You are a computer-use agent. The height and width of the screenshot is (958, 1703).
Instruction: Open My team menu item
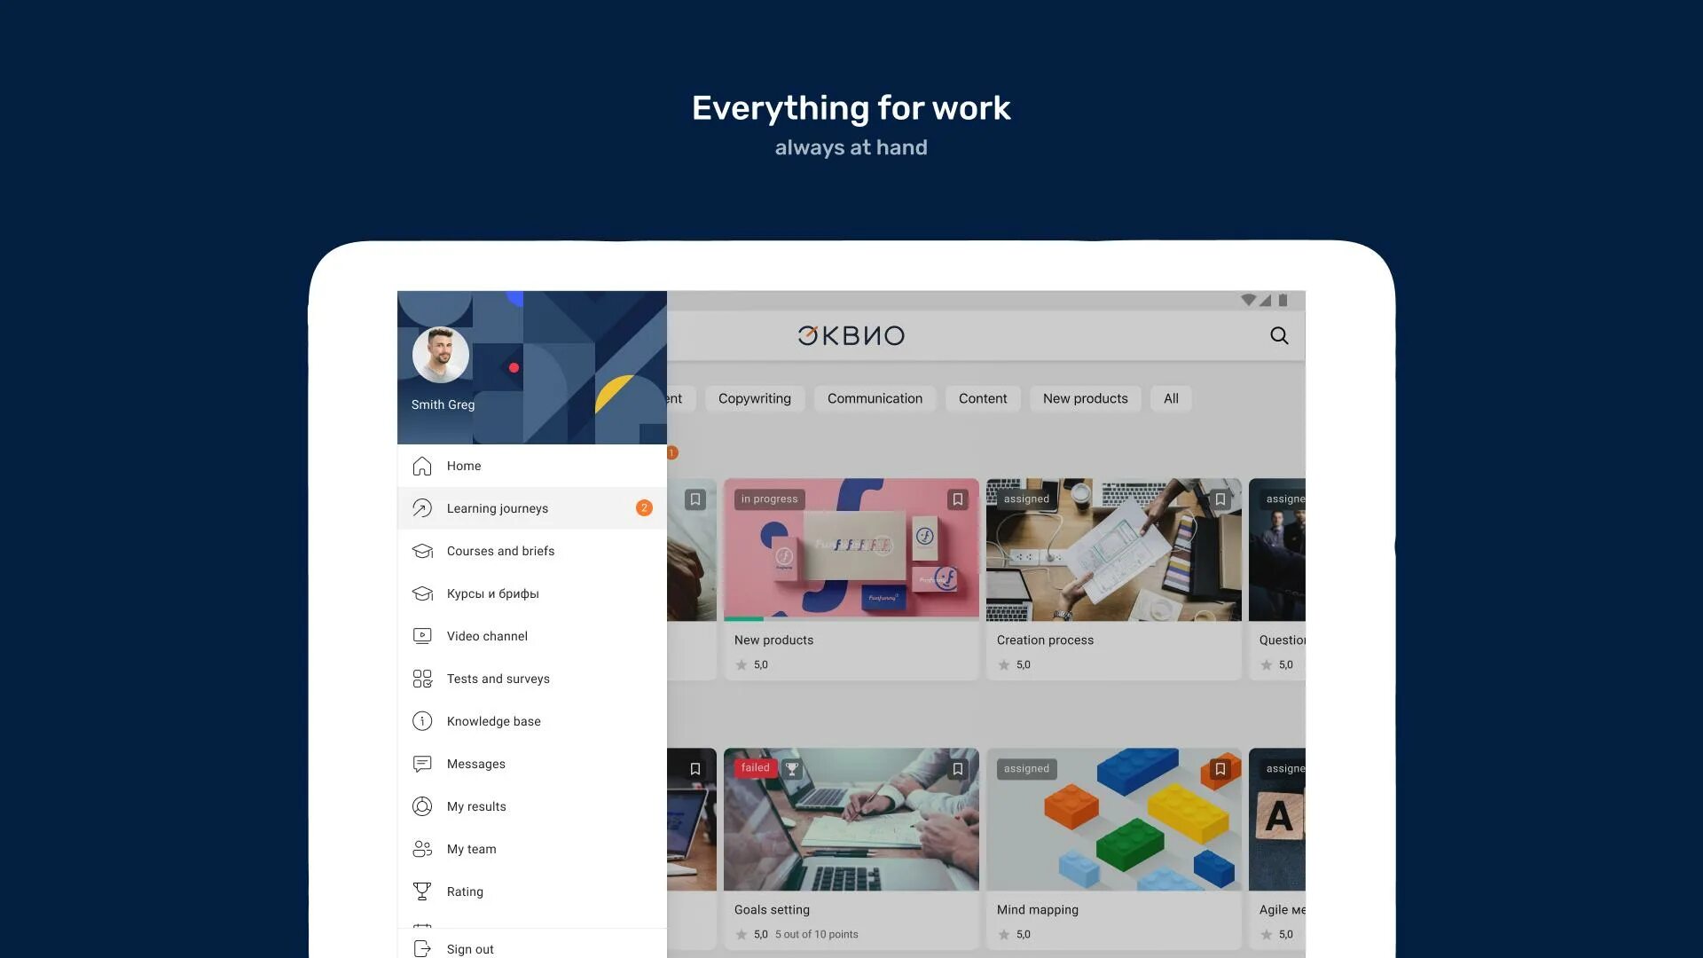(x=532, y=849)
